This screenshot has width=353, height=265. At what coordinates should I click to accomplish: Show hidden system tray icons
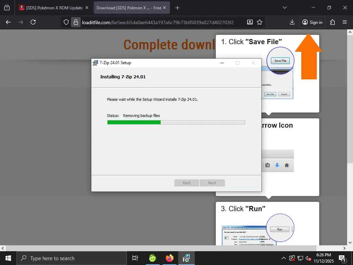284,258
